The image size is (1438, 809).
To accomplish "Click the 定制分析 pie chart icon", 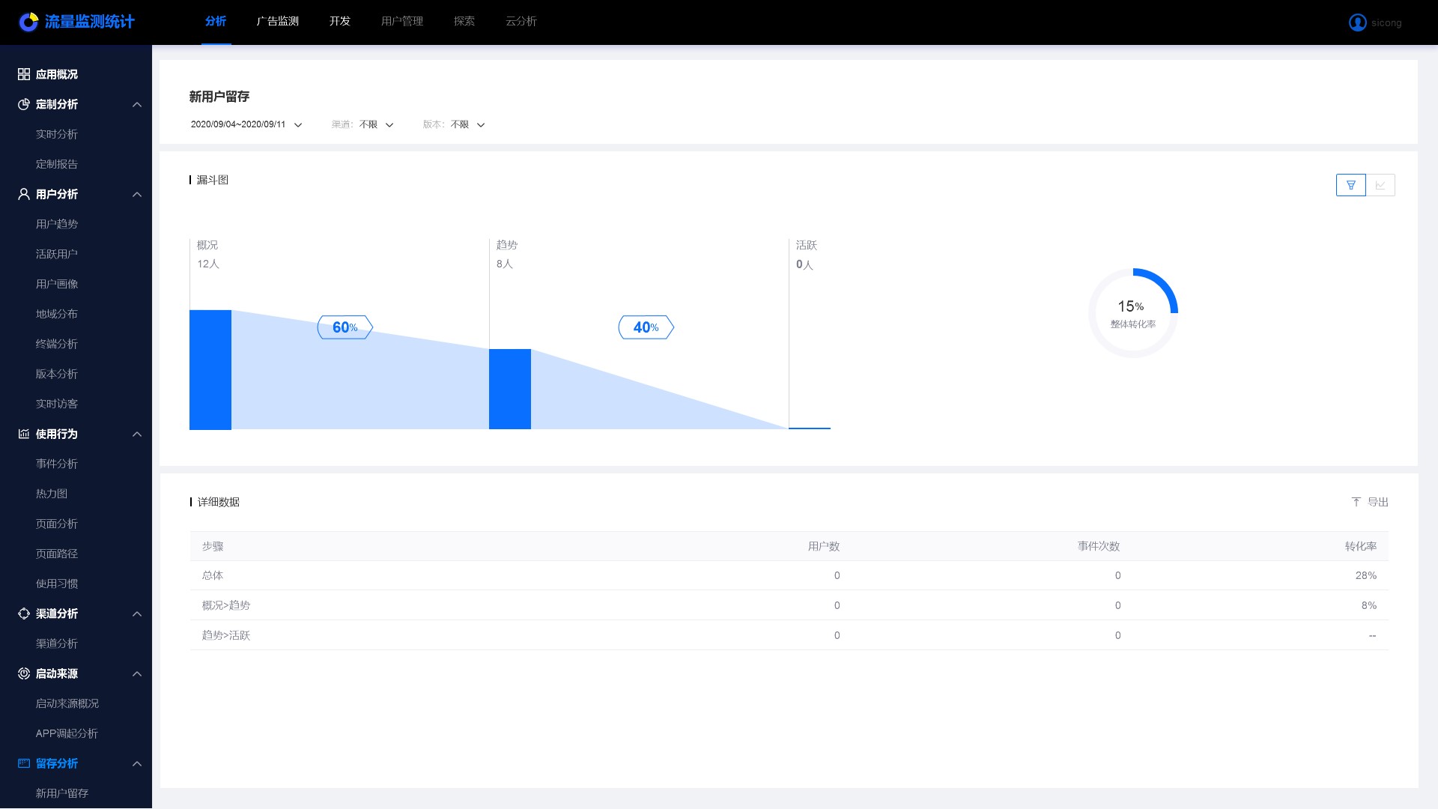I will click(24, 104).
